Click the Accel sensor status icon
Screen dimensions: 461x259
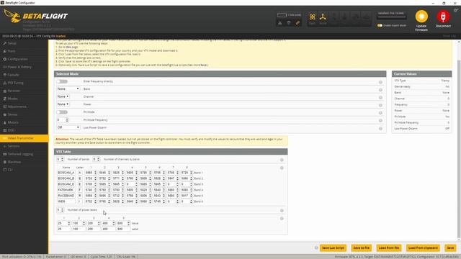pyautogui.click(x=323, y=17)
